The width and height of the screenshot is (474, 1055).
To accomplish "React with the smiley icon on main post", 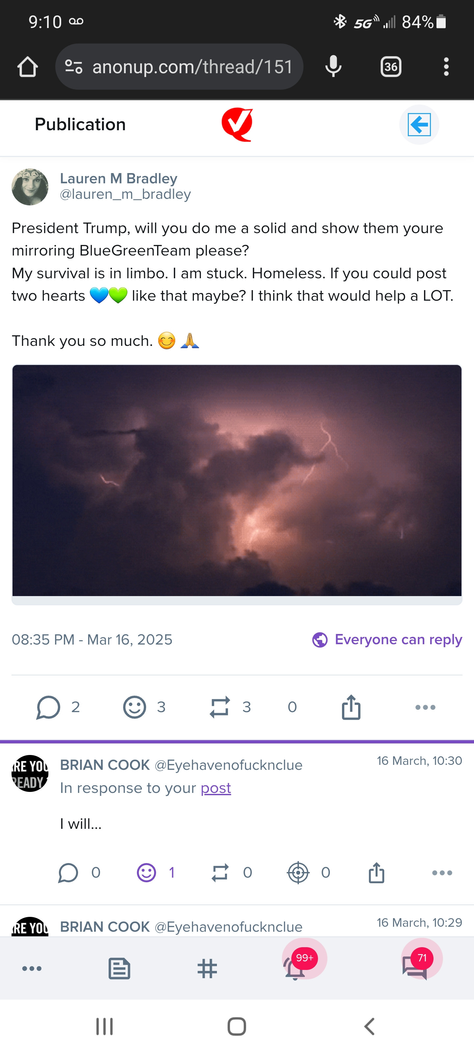I will pos(135,707).
